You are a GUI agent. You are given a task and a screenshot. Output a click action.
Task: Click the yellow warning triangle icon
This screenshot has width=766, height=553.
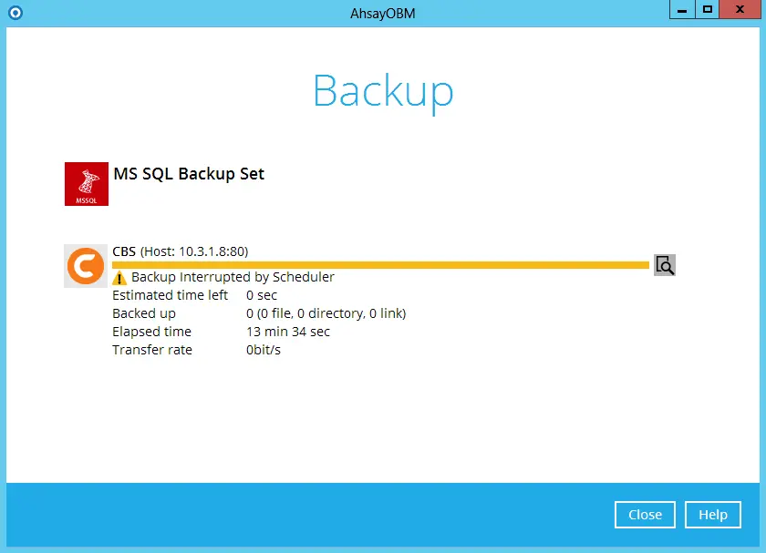(x=119, y=278)
